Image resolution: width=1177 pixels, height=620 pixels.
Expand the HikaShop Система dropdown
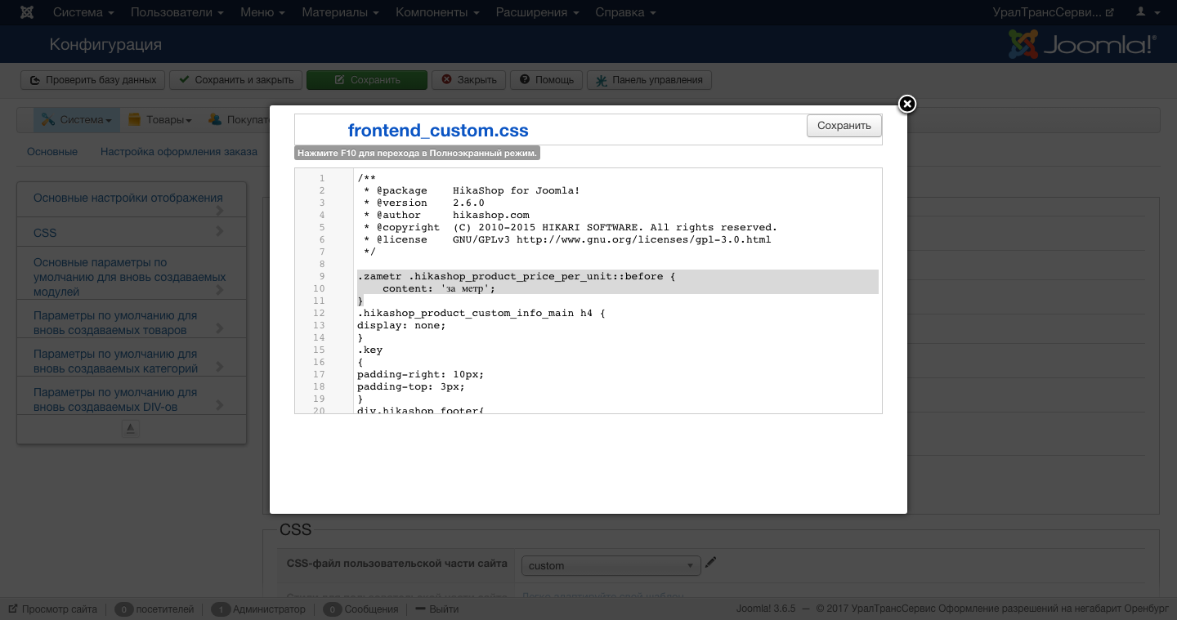pos(77,120)
